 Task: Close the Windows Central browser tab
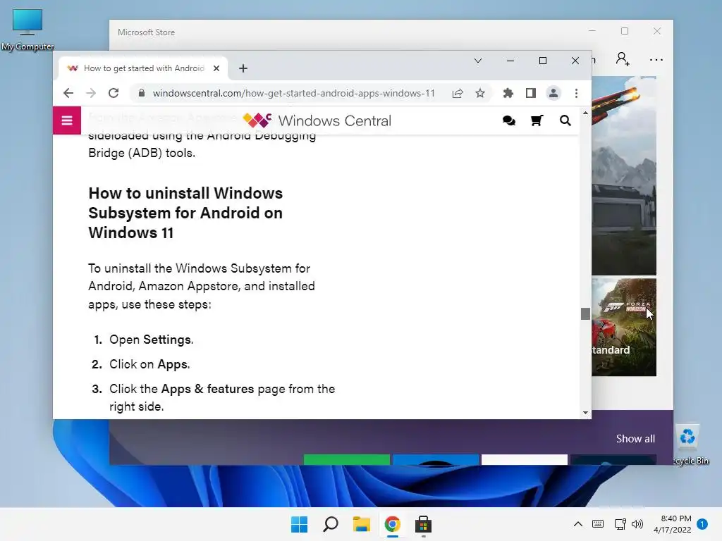click(x=216, y=68)
